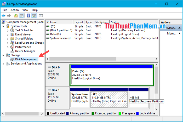Open the Help menu

click(35, 10)
